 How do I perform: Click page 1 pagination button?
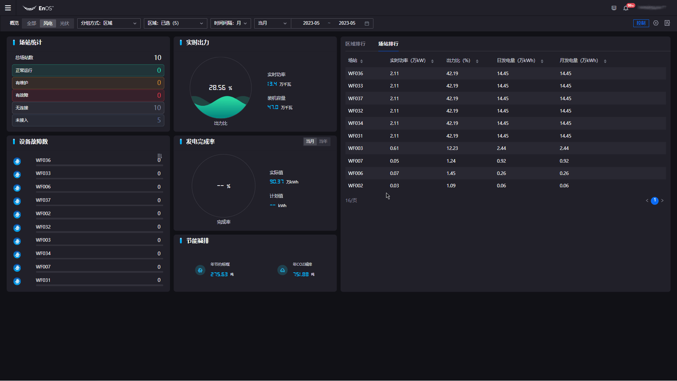click(x=654, y=200)
